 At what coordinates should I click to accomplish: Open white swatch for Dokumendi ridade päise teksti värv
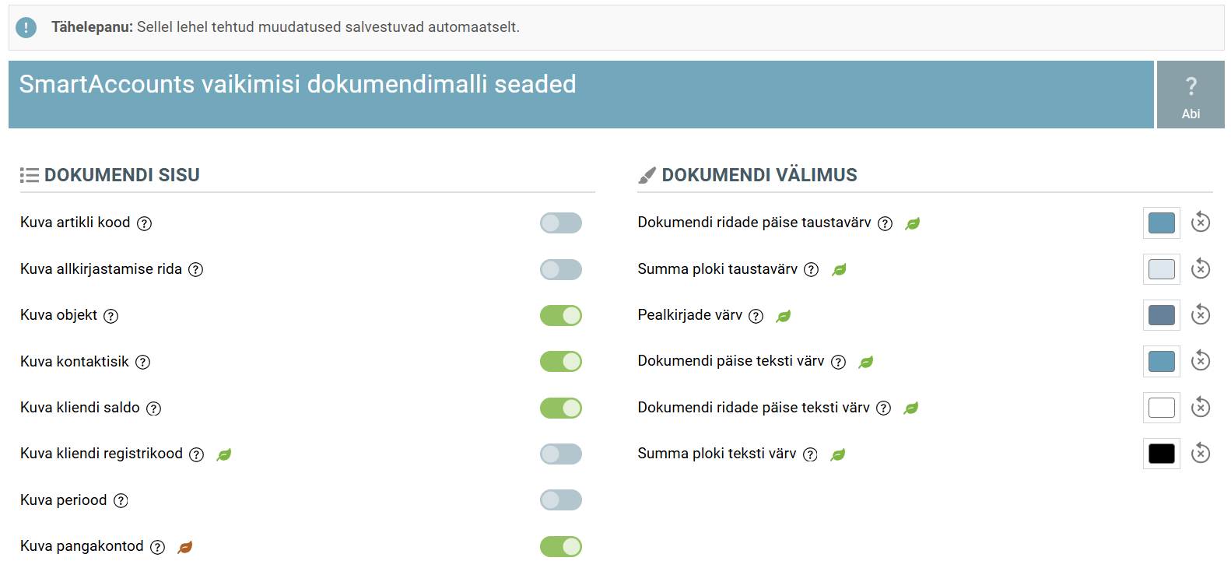pyautogui.click(x=1162, y=408)
